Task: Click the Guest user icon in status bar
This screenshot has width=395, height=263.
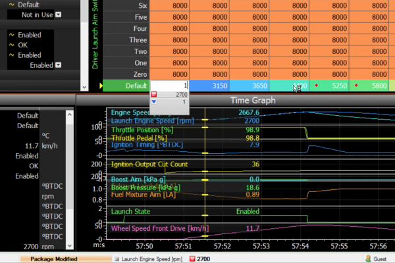Action: 368,259
